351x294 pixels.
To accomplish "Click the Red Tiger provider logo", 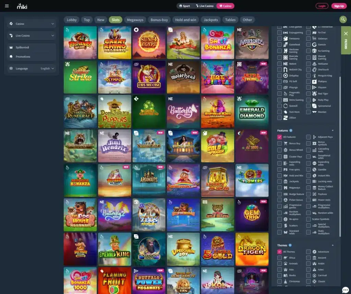I will click(314, 93).
